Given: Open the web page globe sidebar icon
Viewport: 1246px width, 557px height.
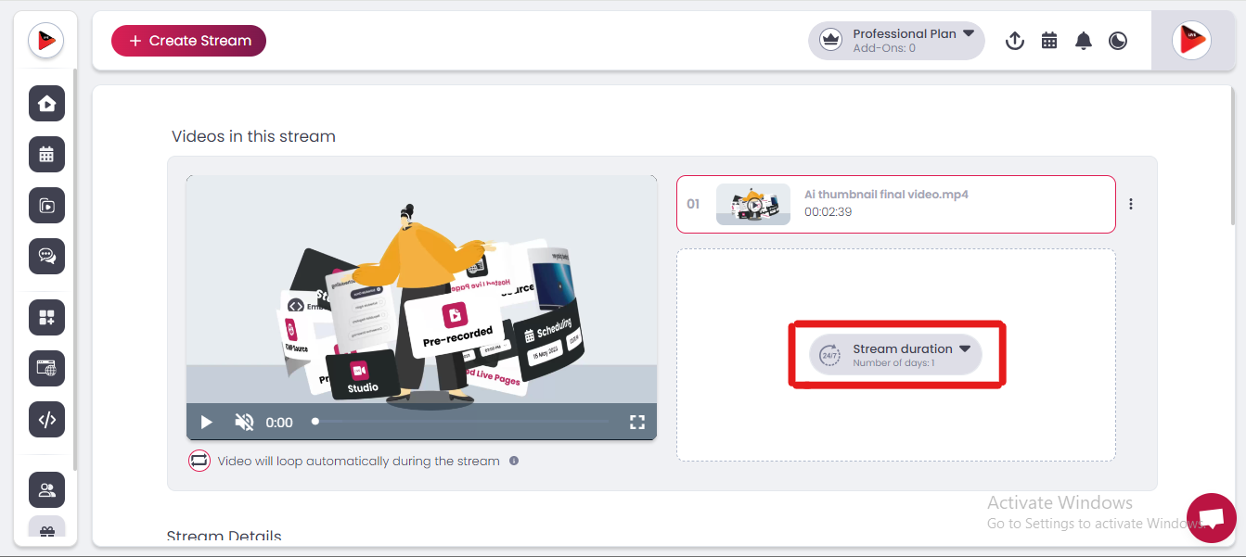Looking at the screenshot, I should tap(46, 368).
